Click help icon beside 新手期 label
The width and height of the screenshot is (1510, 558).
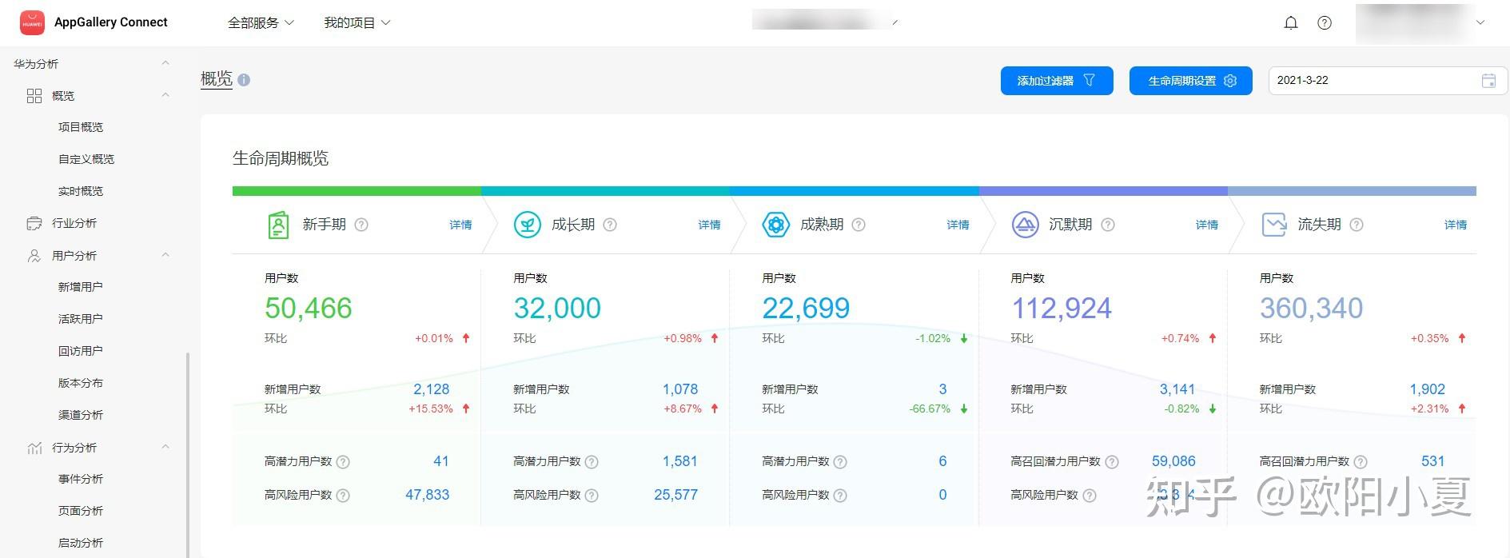coord(361,225)
